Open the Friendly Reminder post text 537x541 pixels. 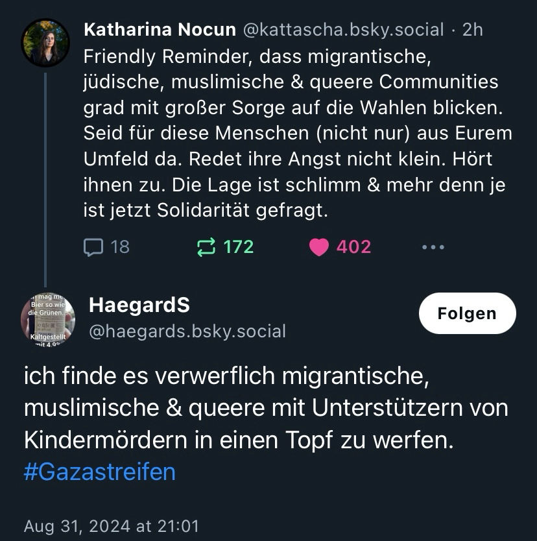297,133
